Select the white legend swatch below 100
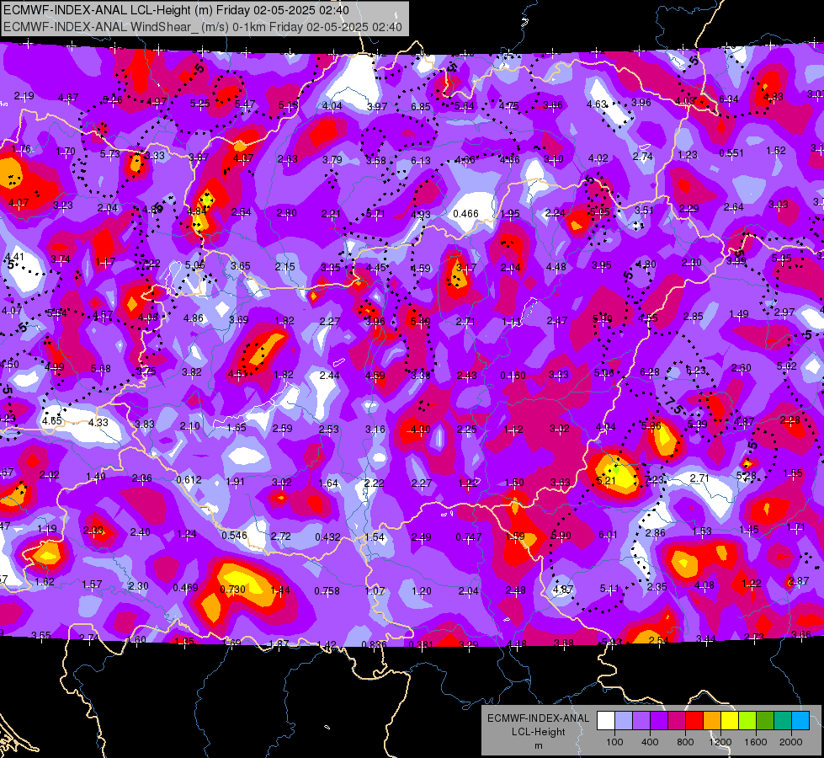 tap(605, 721)
